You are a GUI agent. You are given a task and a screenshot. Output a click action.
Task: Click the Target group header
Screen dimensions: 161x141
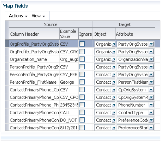pyautogui.click(x=124, y=25)
